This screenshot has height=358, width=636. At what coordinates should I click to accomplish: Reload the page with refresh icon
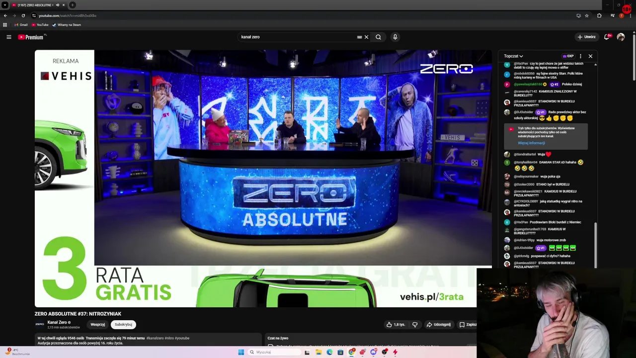tap(23, 15)
